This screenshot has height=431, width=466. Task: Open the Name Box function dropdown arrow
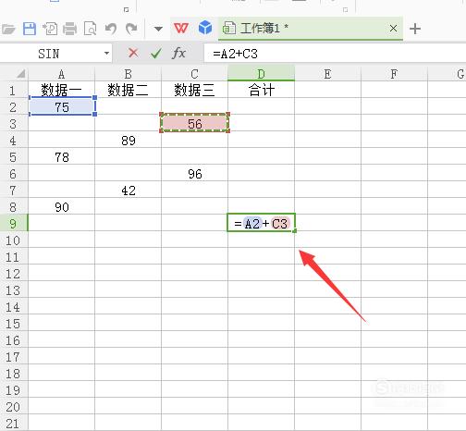(x=106, y=54)
